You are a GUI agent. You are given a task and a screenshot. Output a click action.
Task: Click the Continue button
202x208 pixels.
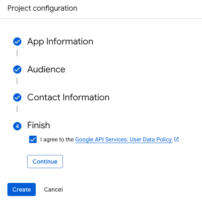[x=45, y=162]
